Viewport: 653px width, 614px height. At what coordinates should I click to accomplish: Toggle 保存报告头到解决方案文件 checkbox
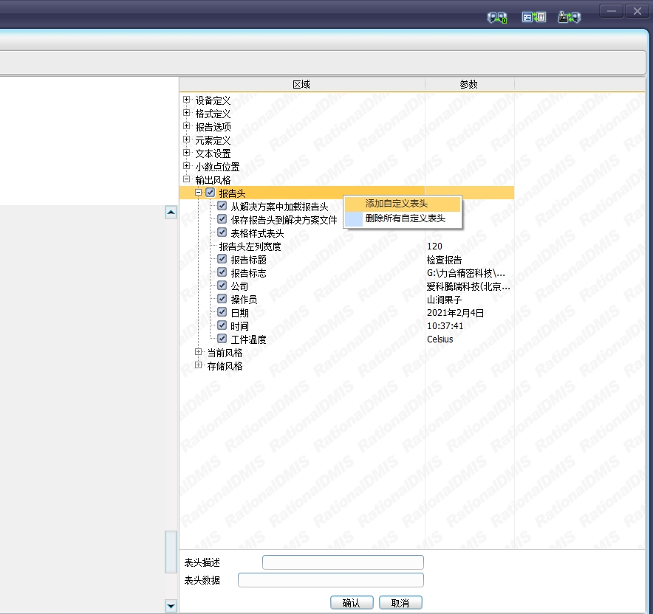(x=222, y=219)
